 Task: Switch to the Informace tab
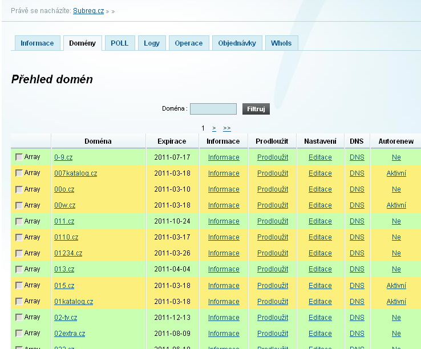coord(37,43)
